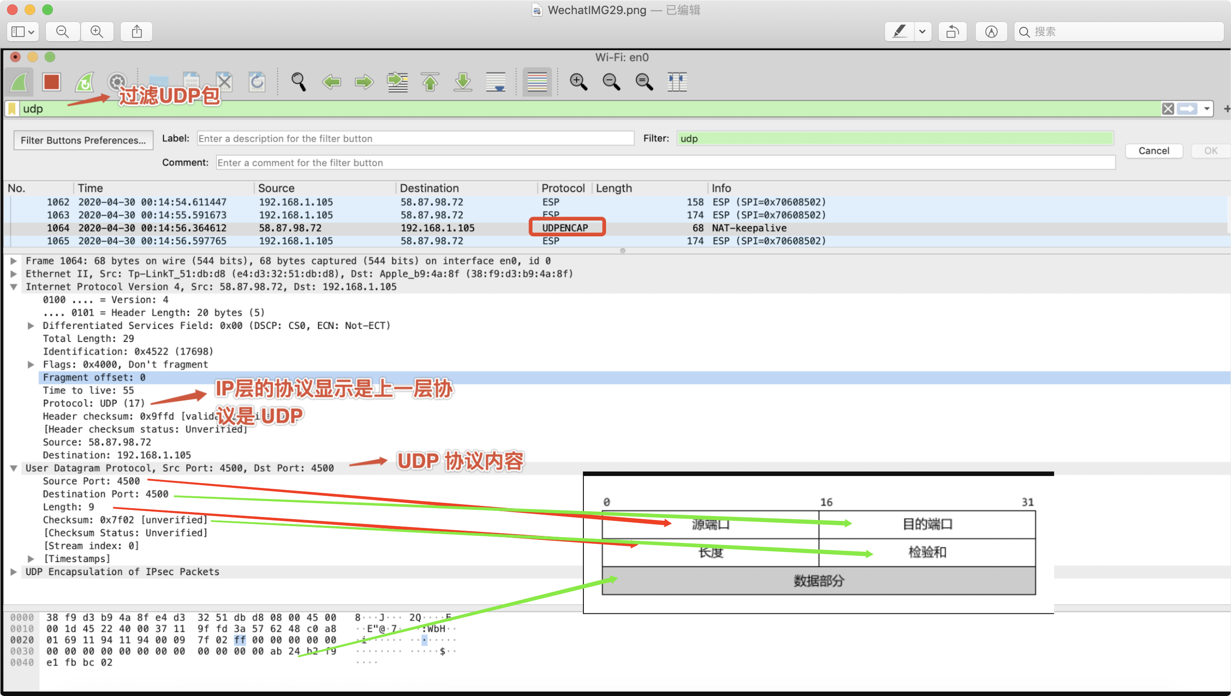
Task: Select packet row number 1065
Action: coord(617,241)
